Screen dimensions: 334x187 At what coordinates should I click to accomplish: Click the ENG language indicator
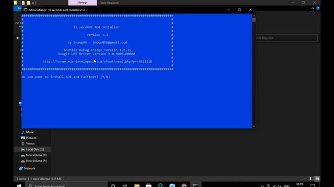pyautogui.click(x=287, y=186)
